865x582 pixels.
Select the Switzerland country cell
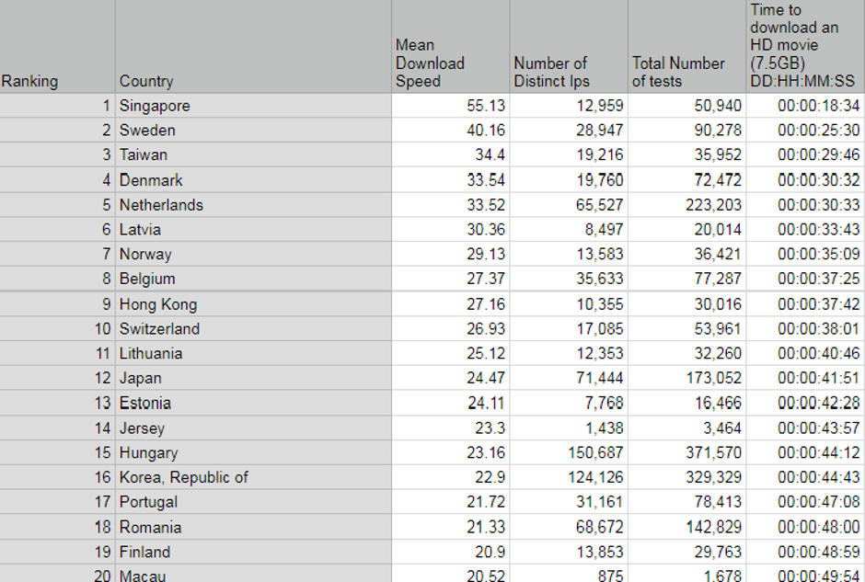point(253,328)
